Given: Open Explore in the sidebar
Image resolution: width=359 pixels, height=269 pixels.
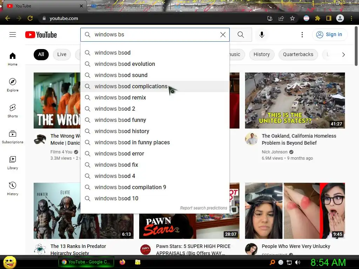Looking at the screenshot, I should pos(13,85).
